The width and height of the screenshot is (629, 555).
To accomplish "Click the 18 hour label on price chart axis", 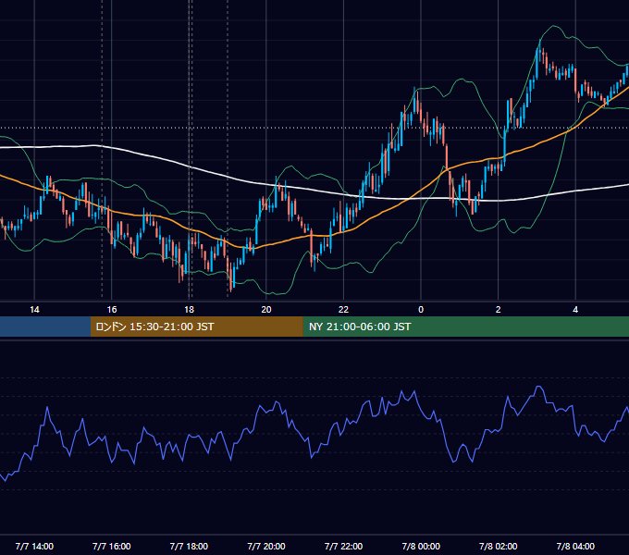I will pos(189,310).
